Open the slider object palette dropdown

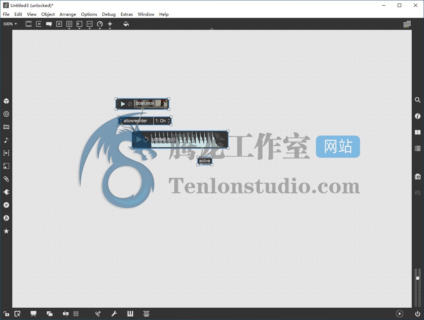(89, 25)
